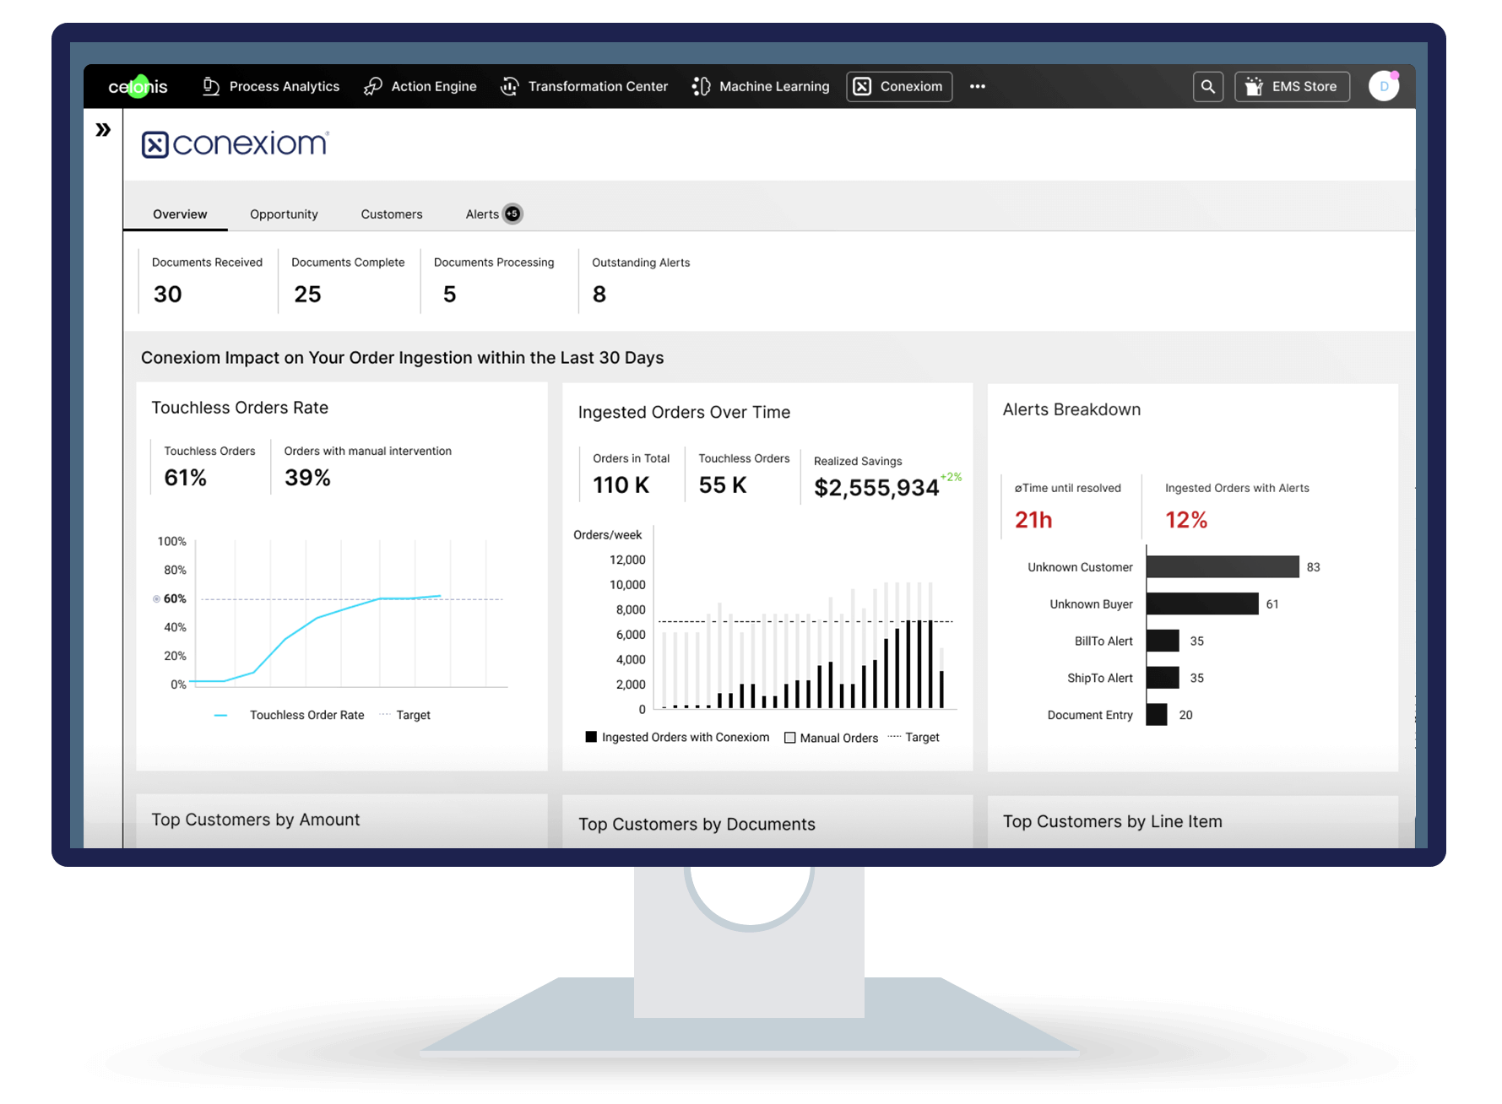Click Documents Complete value 25
1502x1104 pixels.
click(x=307, y=294)
